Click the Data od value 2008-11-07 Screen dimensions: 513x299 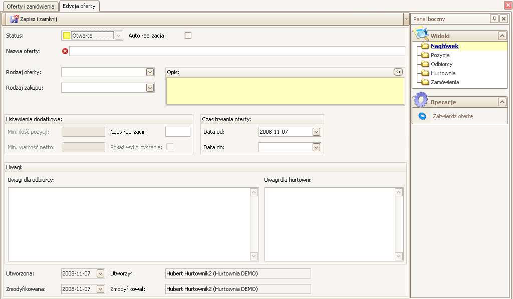click(274, 132)
